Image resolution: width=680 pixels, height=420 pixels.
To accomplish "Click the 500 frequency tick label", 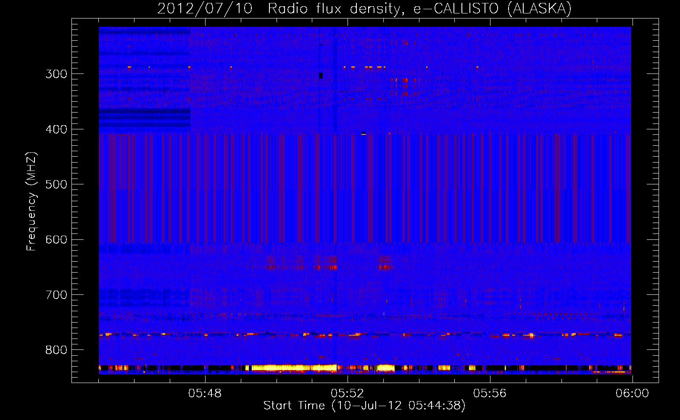I will [x=56, y=184].
